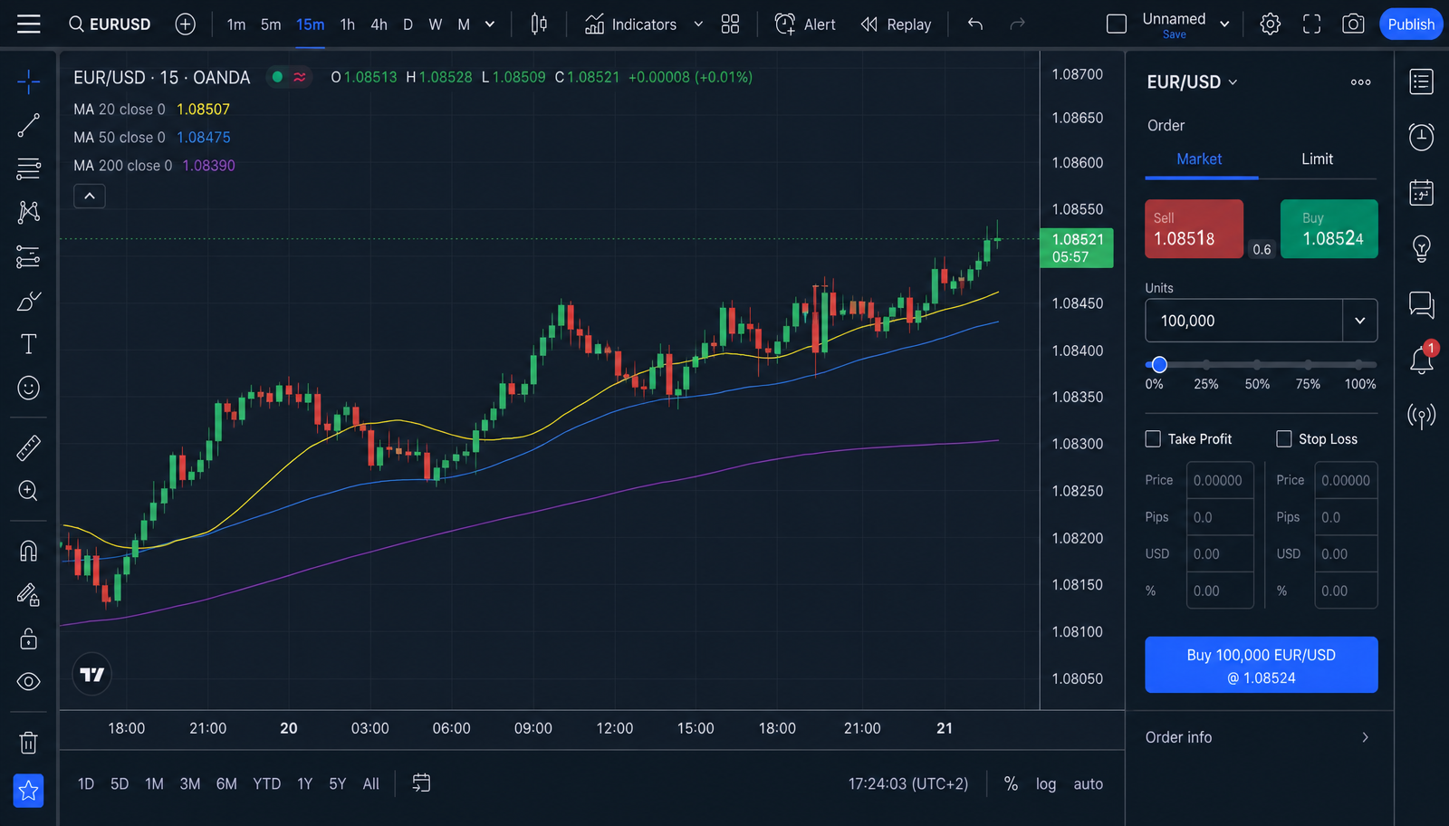The height and width of the screenshot is (826, 1449).
Task: Place Buy 100,000 EUR/USD order
Action: click(1262, 665)
